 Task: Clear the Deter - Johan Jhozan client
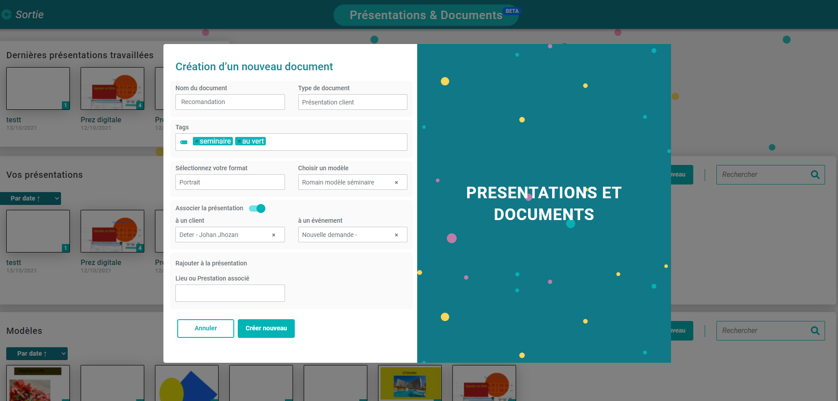coord(273,235)
